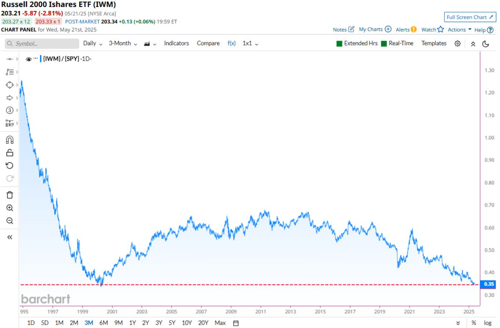
Task: Open the f(x) expression editor
Action: [x=232, y=43]
